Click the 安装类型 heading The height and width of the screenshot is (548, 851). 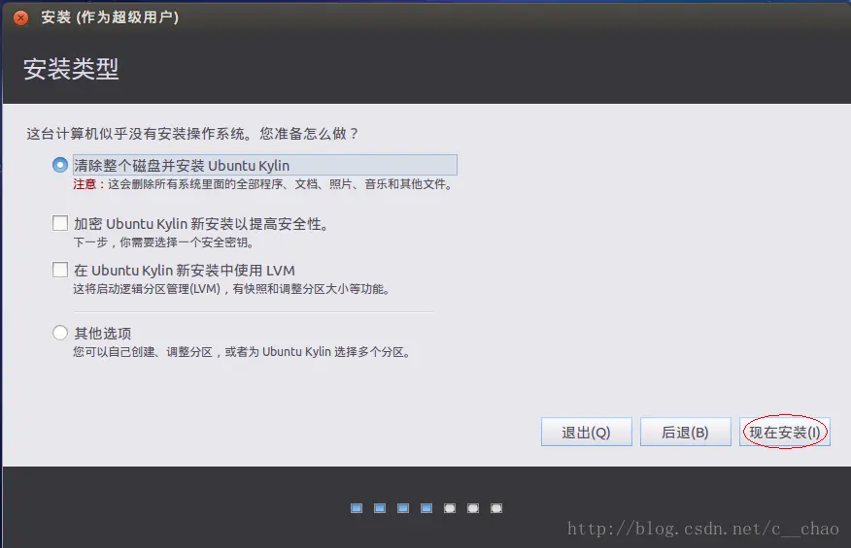click(71, 69)
